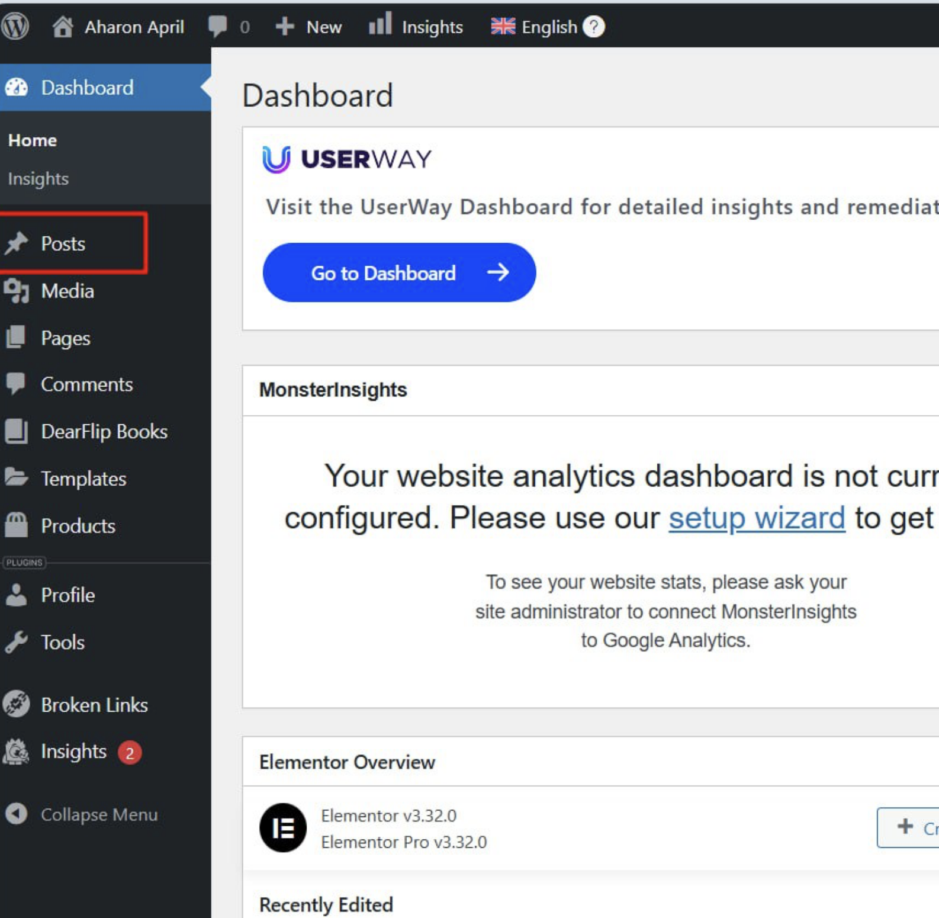
Task: Select Home under Dashboard submenu
Action: pos(33,140)
